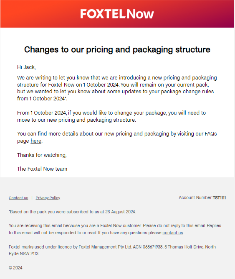
Task: Select the account number TST1111
Action: click(x=219, y=198)
